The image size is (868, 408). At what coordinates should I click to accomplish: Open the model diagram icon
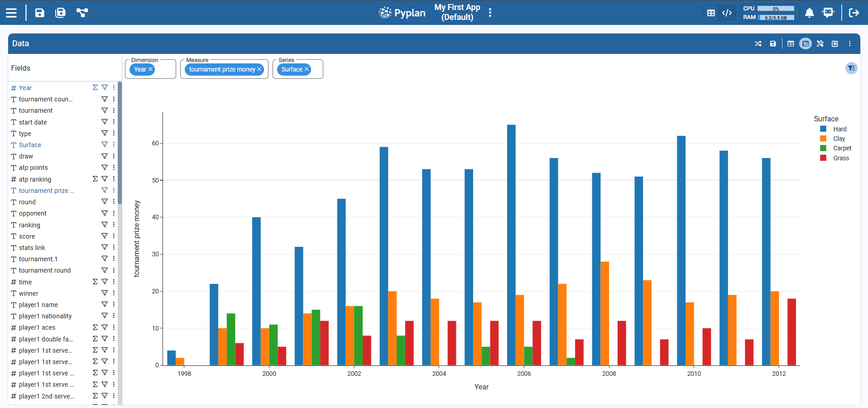(x=82, y=13)
